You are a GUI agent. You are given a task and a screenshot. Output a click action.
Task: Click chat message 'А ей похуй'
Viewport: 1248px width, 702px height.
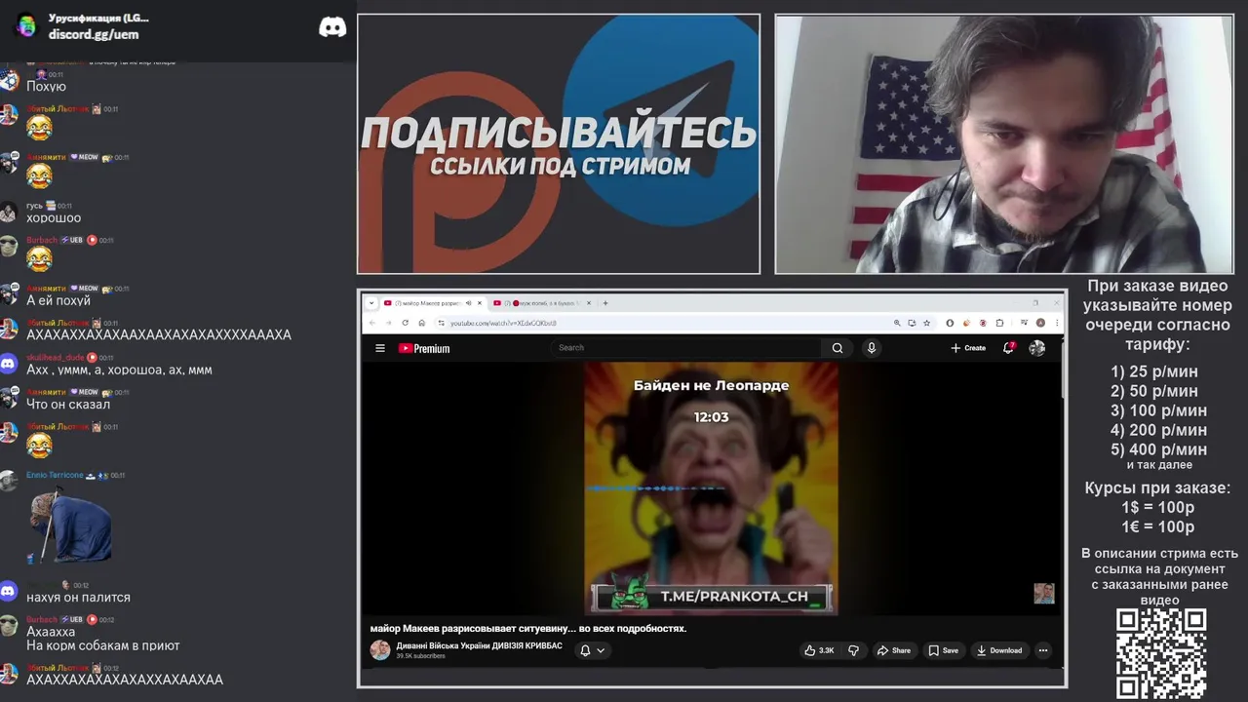click(58, 301)
